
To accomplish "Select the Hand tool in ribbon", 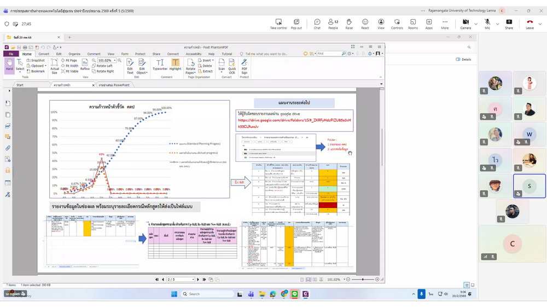I will [x=9, y=65].
